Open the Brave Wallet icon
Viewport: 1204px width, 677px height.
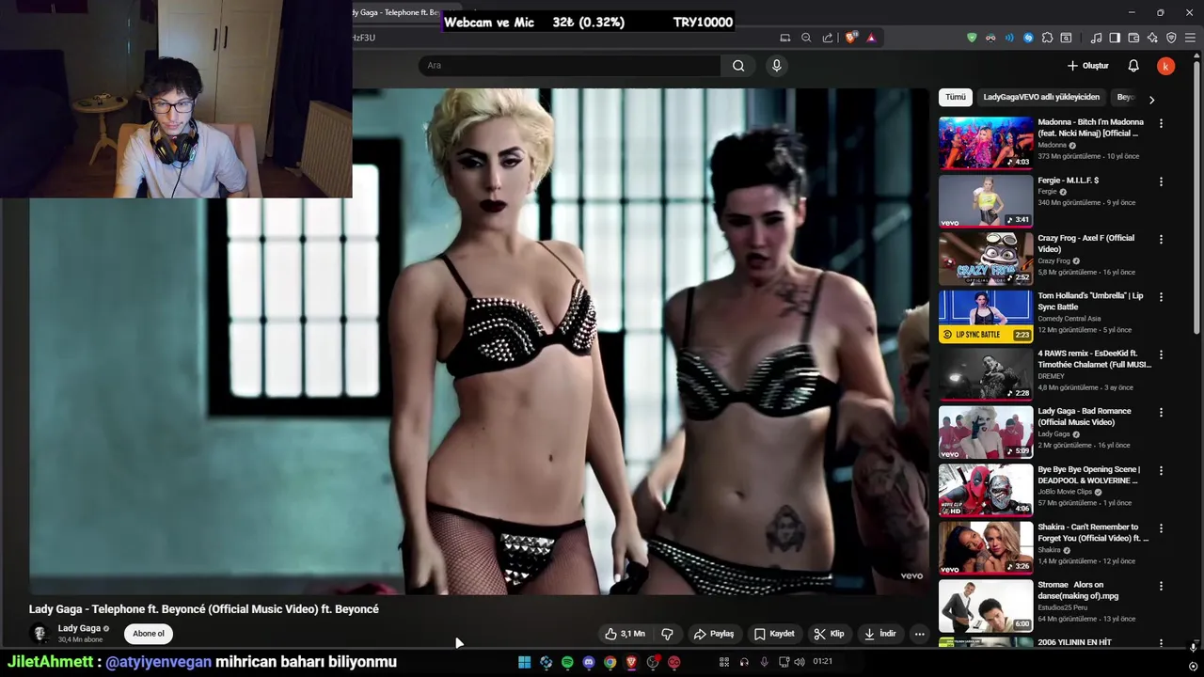1133,38
